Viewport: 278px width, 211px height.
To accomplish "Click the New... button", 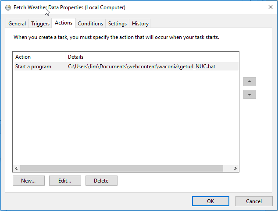I will tap(29, 181).
